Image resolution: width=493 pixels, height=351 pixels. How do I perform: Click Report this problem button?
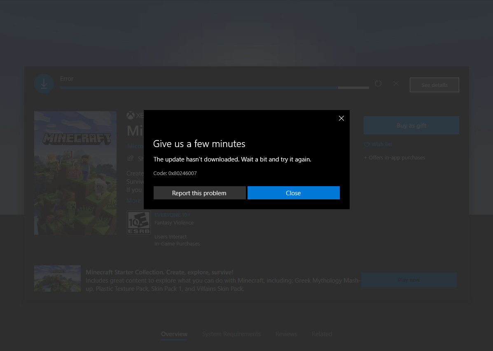pos(199,193)
